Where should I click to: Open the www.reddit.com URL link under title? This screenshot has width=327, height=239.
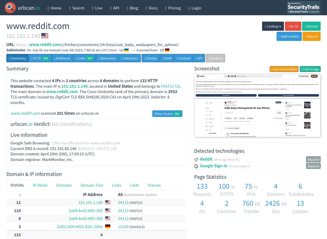97,44
